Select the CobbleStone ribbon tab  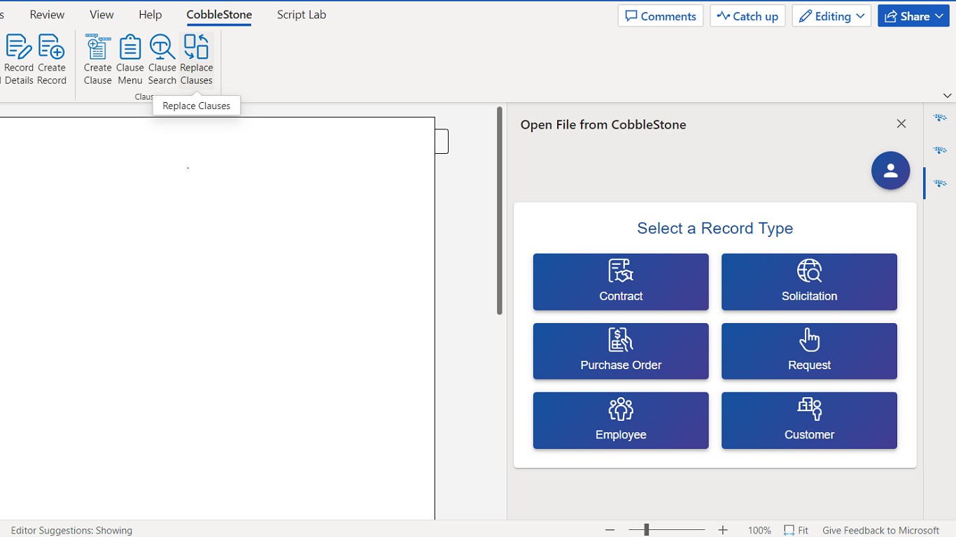click(x=219, y=15)
